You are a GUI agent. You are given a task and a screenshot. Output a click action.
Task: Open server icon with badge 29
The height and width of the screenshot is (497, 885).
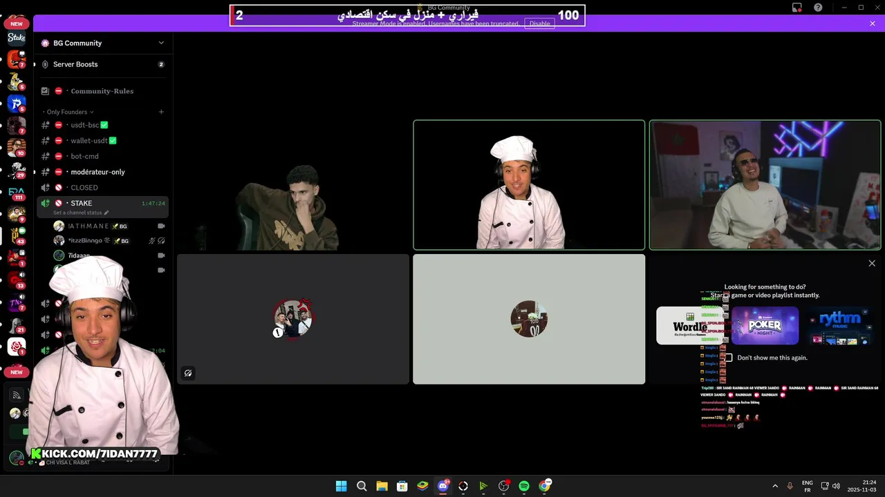click(x=16, y=170)
